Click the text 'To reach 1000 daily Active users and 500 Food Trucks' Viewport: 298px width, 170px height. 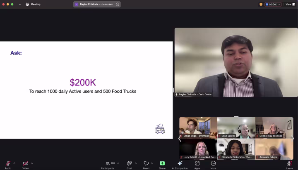click(x=83, y=91)
